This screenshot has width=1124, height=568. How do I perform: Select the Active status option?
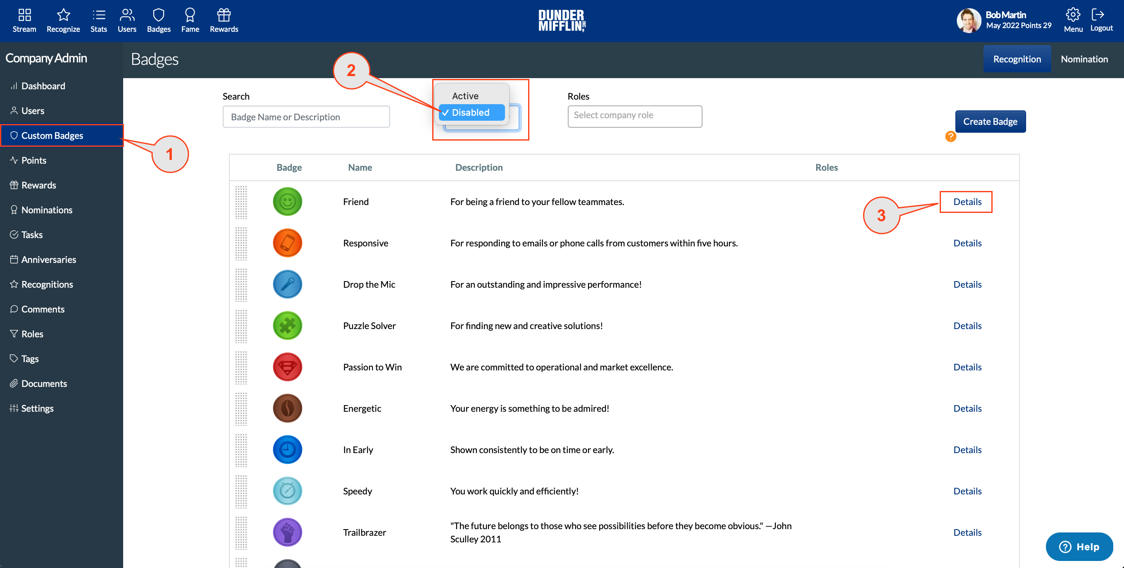(465, 95)
